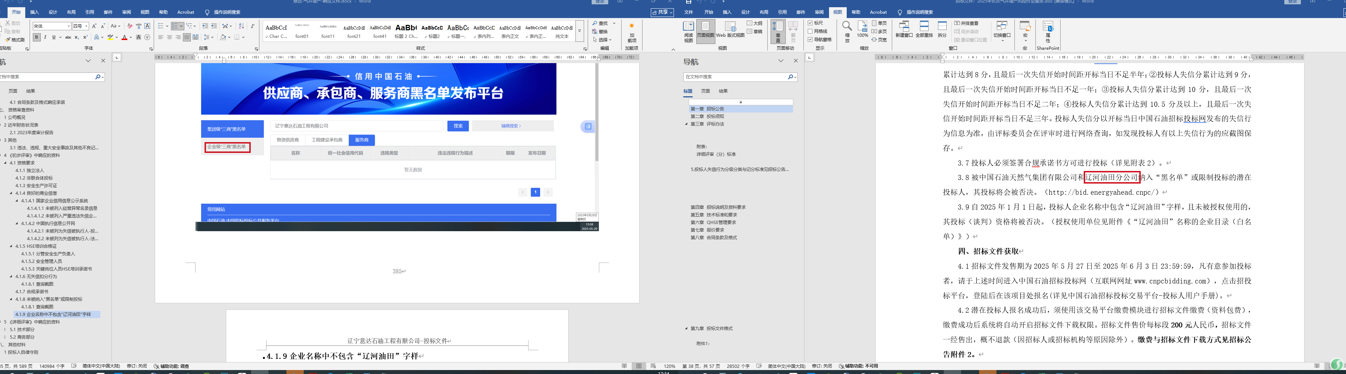Switch to 结果 tab in left navigation pane
The height and width of the screenshot is (374, 1346).
[31, 91]
